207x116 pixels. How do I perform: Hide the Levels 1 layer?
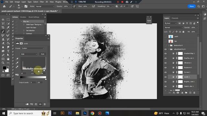pyautogui.click(x=165, y=77)
